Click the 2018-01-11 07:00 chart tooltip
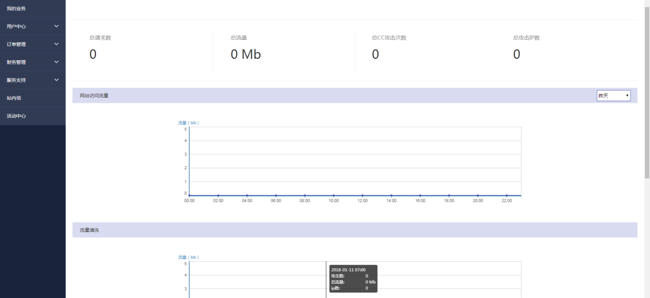The image size is (650, 298). point(353,279)
